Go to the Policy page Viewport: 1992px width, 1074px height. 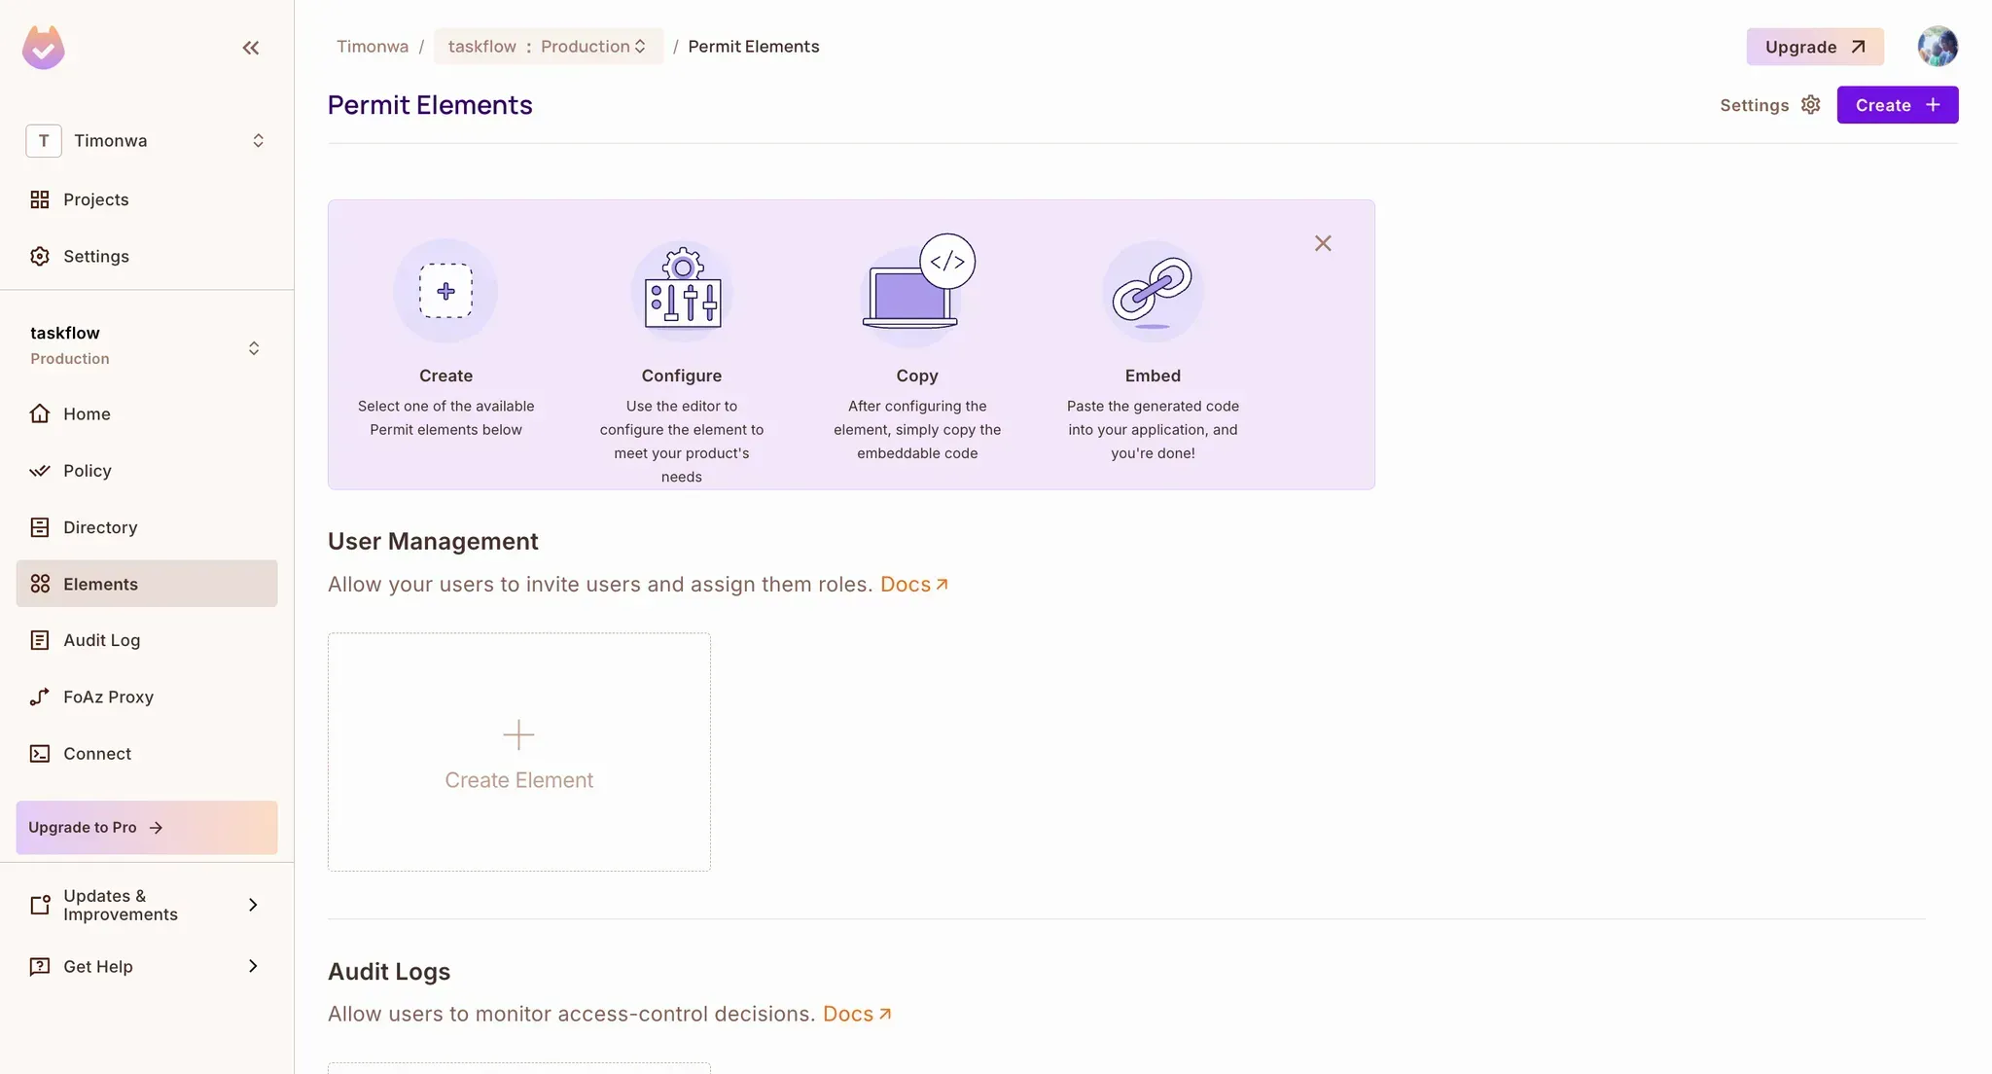click(87, 471)
